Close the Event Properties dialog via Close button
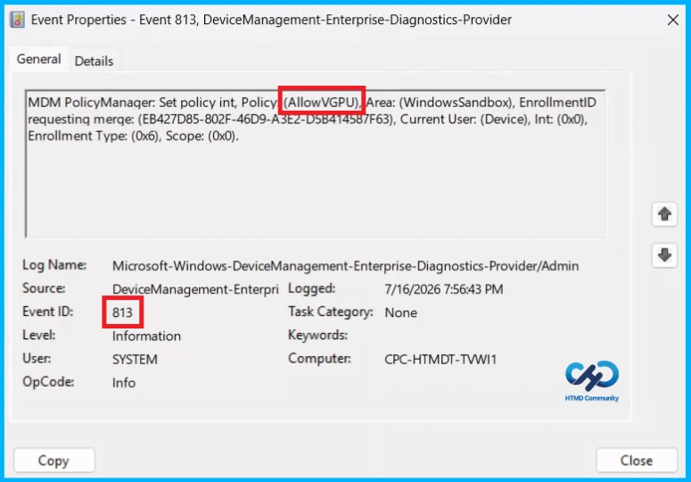 637,461
